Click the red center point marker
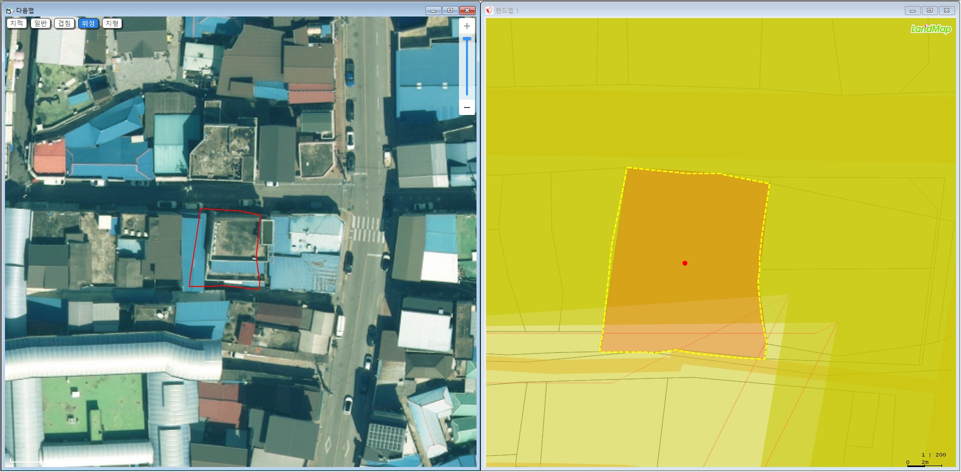This screenshot has height=472, width=961. pos(685,263)
